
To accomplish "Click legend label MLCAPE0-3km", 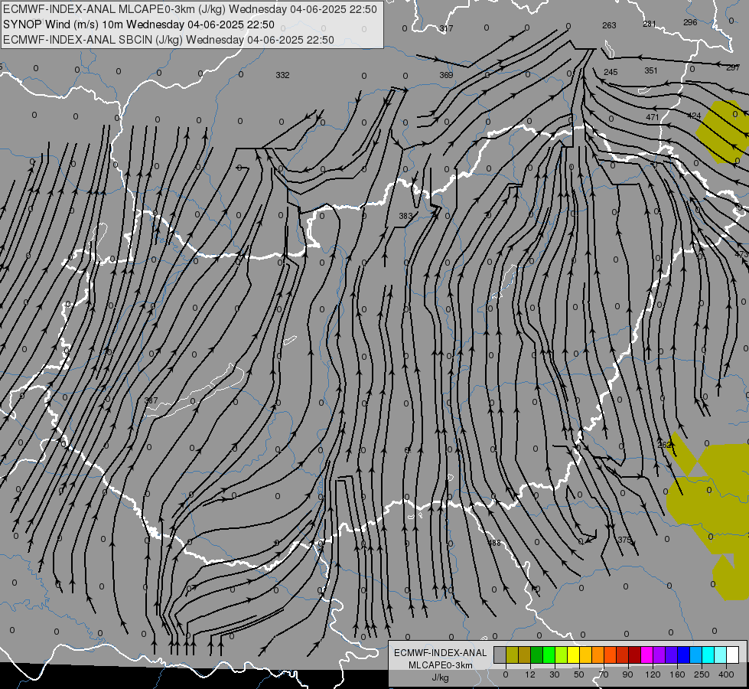I will [441, 665].
